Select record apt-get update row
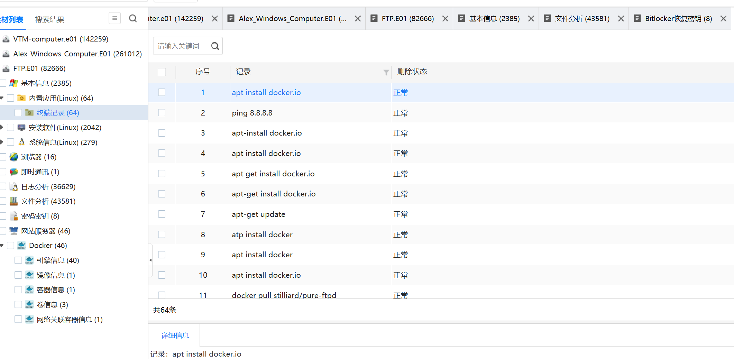This screenshot has width=734, height=359. pyautogui.click(x=441, y=214)
